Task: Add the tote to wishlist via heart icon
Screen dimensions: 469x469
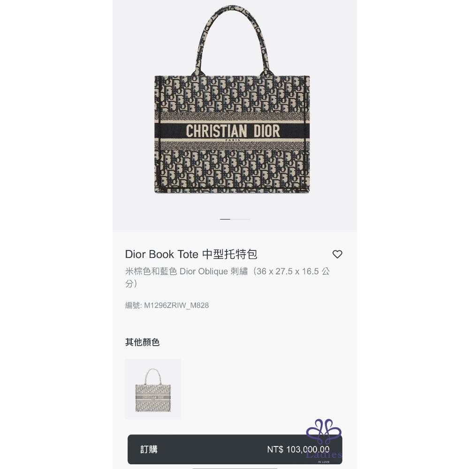Action: click(337, 254)
